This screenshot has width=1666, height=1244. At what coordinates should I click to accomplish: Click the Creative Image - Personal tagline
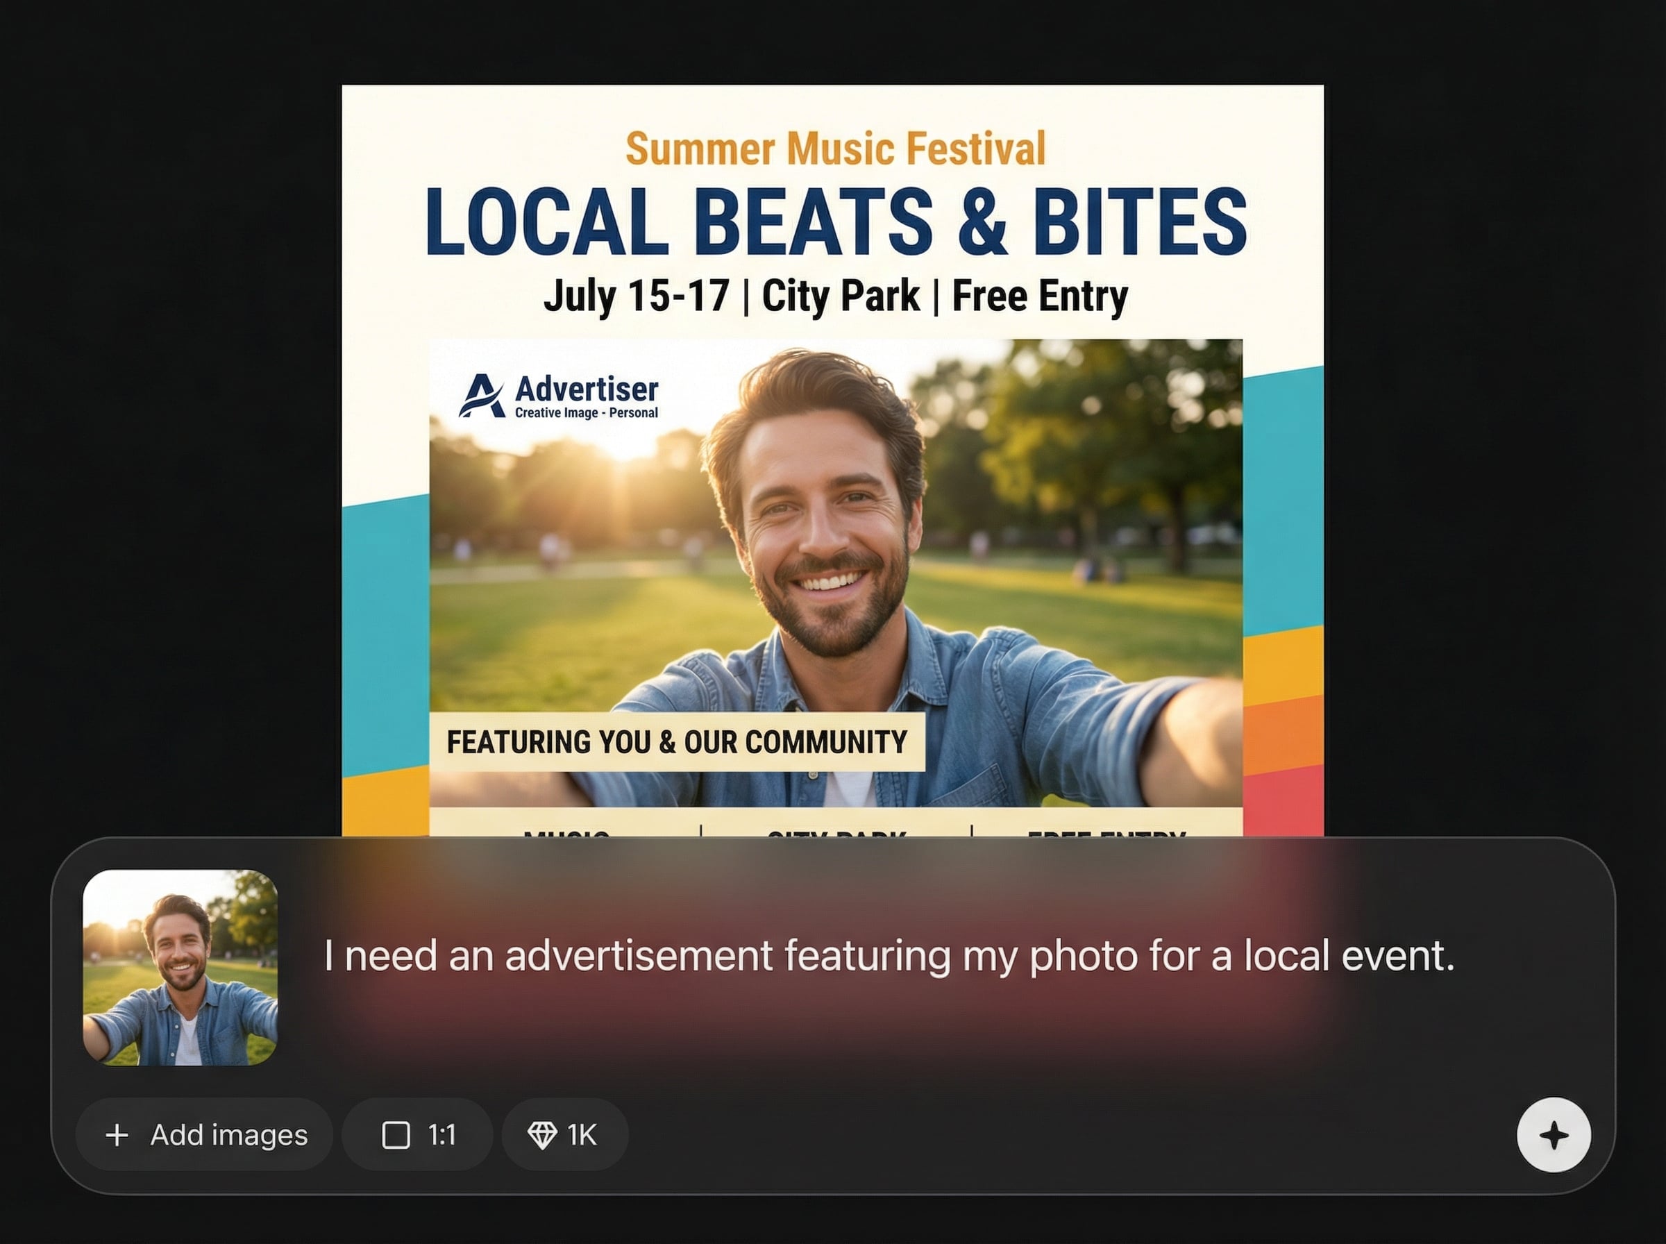(x=587, y=412)
